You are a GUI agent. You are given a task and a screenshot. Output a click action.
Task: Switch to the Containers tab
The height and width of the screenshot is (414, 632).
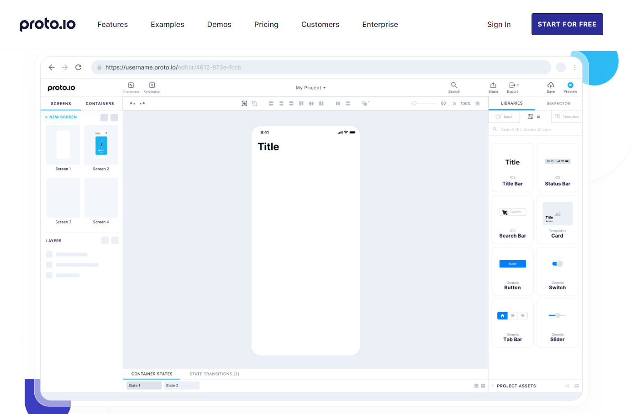[x=100, y=104]
